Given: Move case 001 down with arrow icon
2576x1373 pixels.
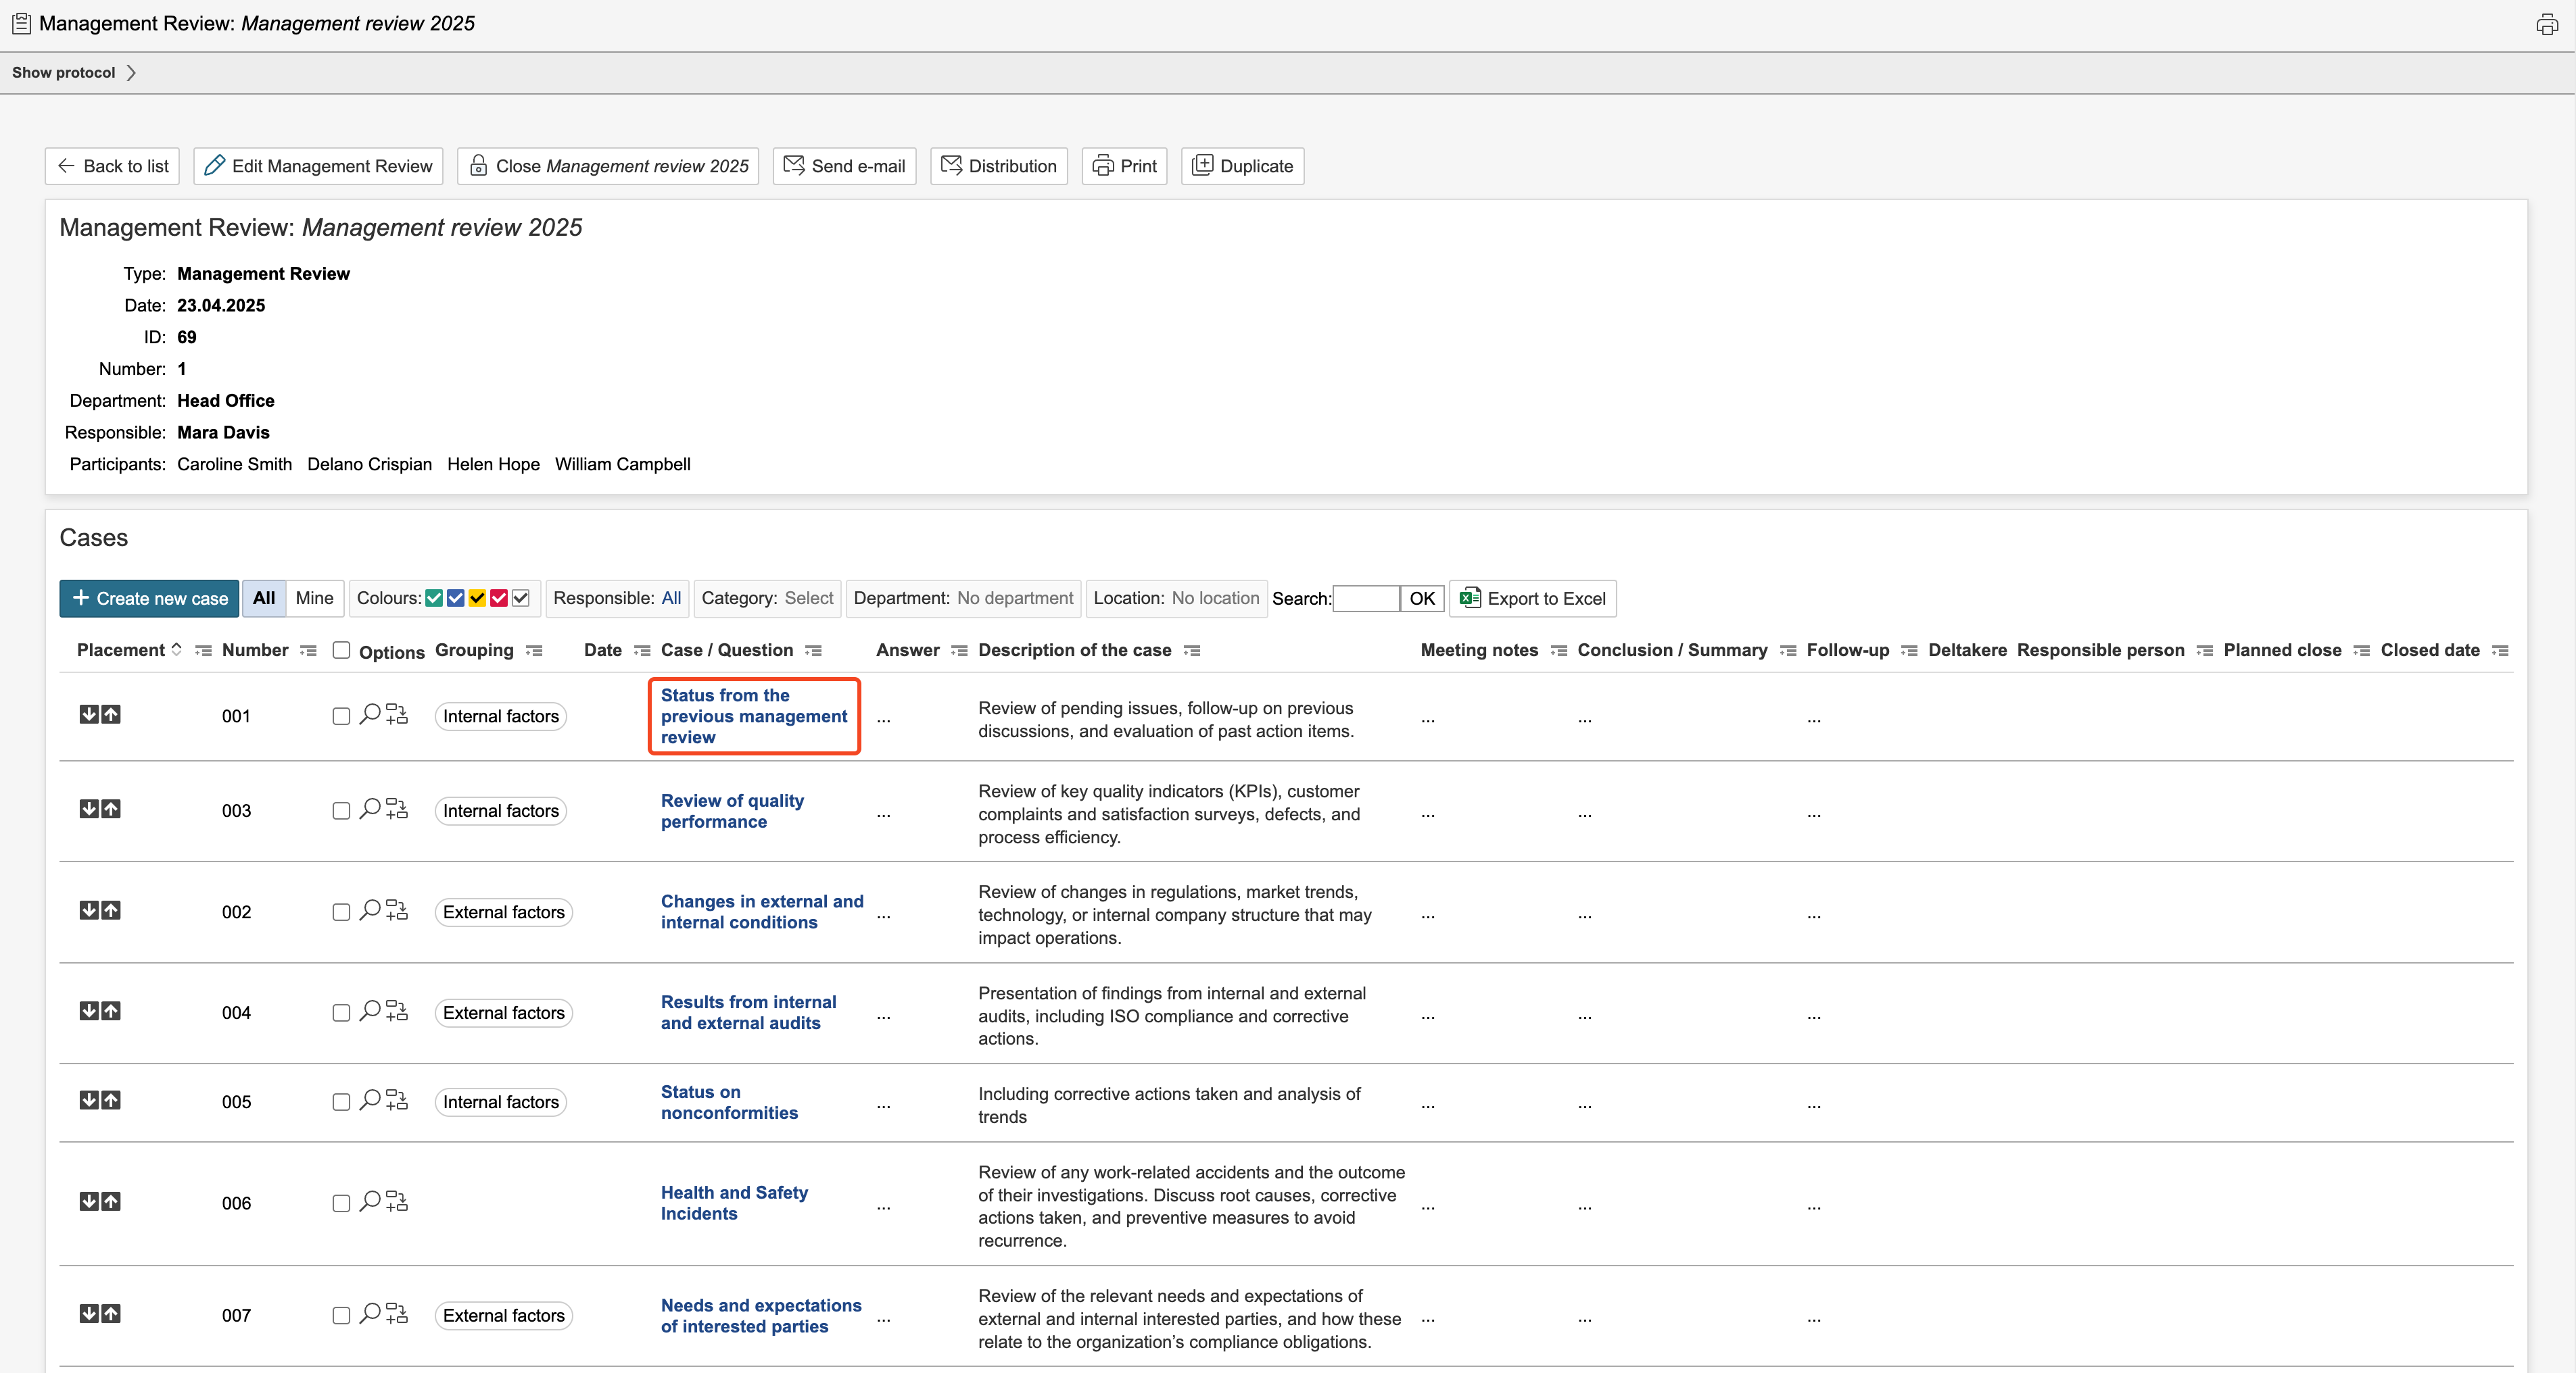Looking at the screenshot, I should click(x=89, y=714).
